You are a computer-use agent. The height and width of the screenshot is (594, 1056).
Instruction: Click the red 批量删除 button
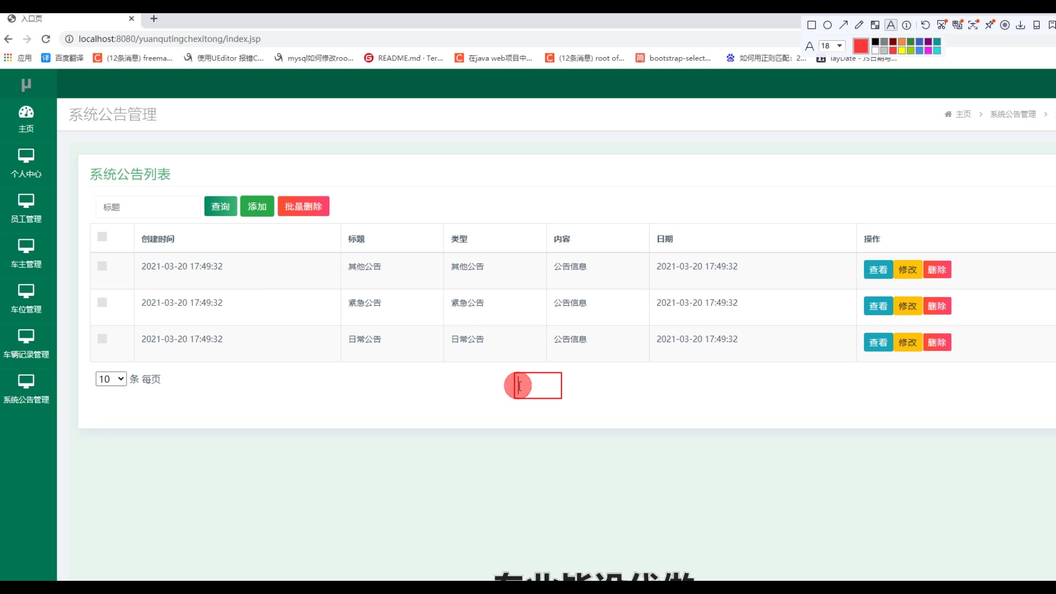[x=303, y=206]
